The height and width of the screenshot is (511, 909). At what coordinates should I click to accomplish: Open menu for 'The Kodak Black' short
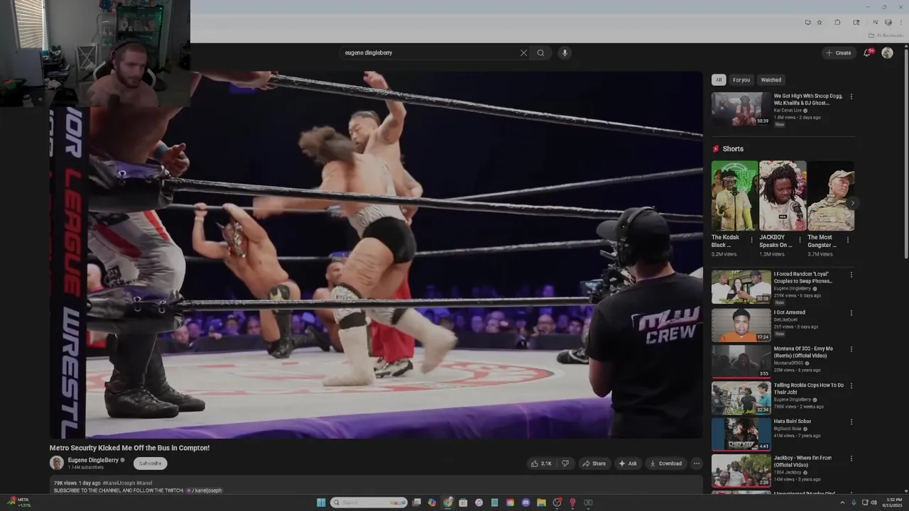tap(752, 240)
